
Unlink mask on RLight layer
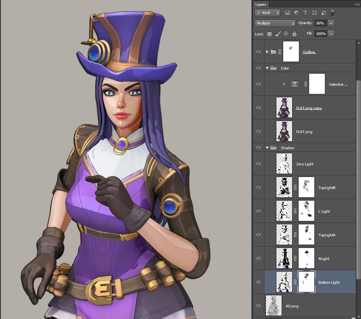[295, 258]
